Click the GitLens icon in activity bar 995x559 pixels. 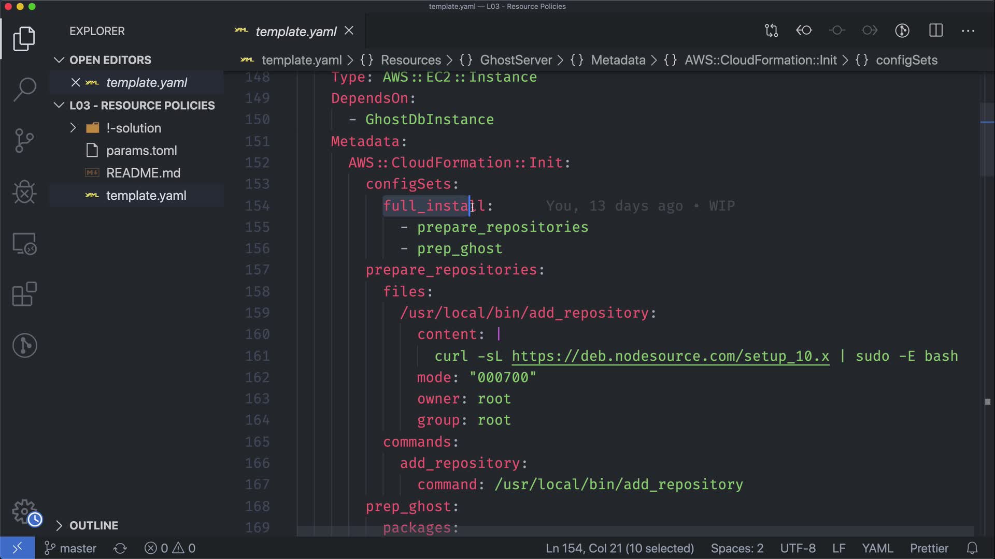pyautogui.click(x=24, y=345)
